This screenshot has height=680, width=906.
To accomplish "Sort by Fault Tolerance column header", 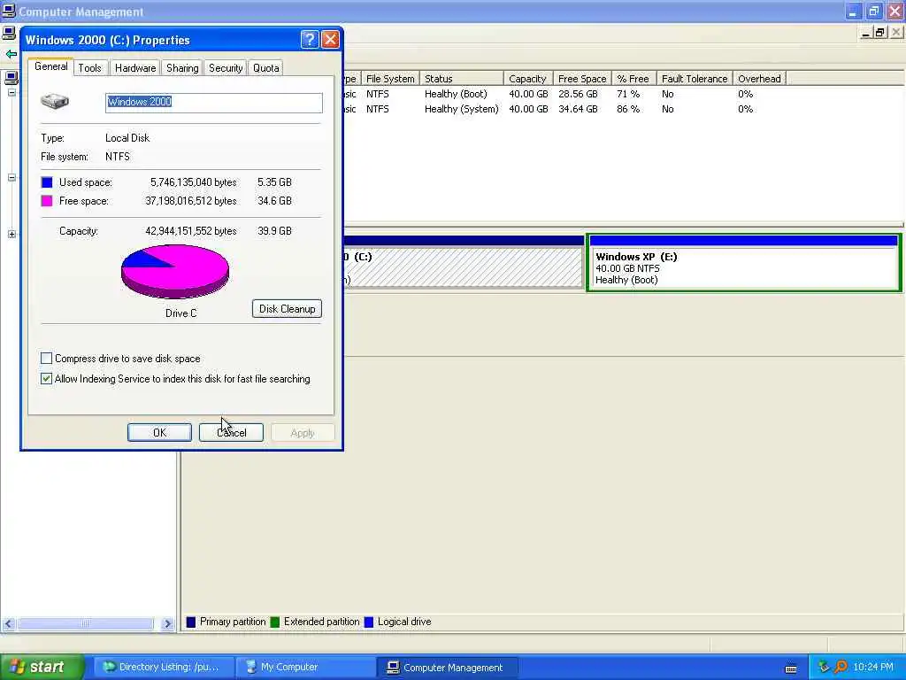I will pos(695,79).
